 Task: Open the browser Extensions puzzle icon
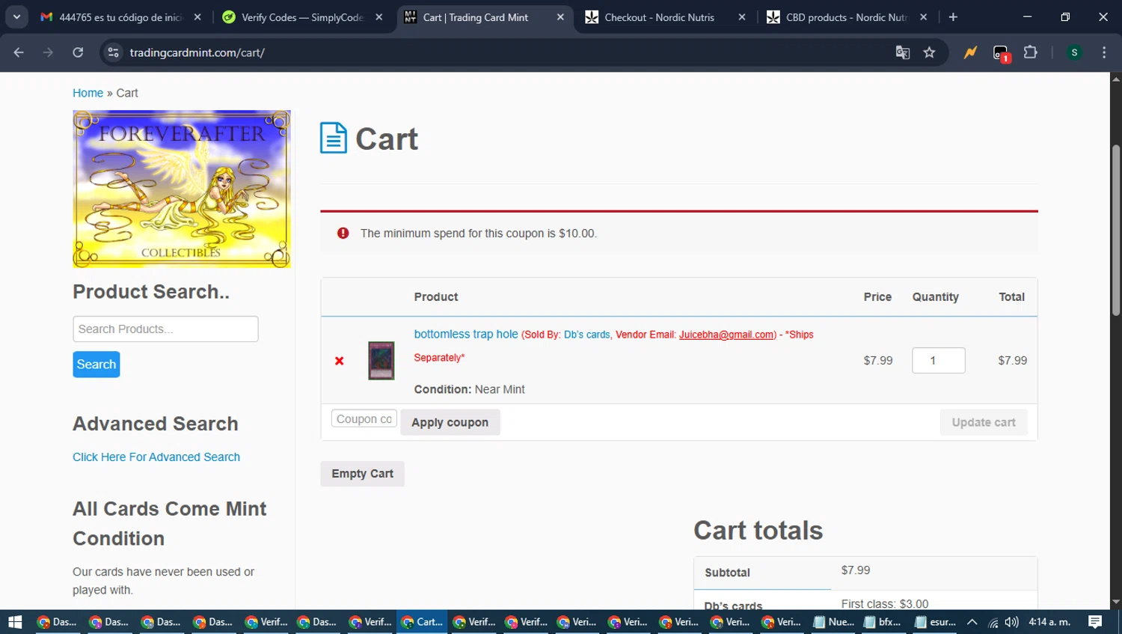1030,52
